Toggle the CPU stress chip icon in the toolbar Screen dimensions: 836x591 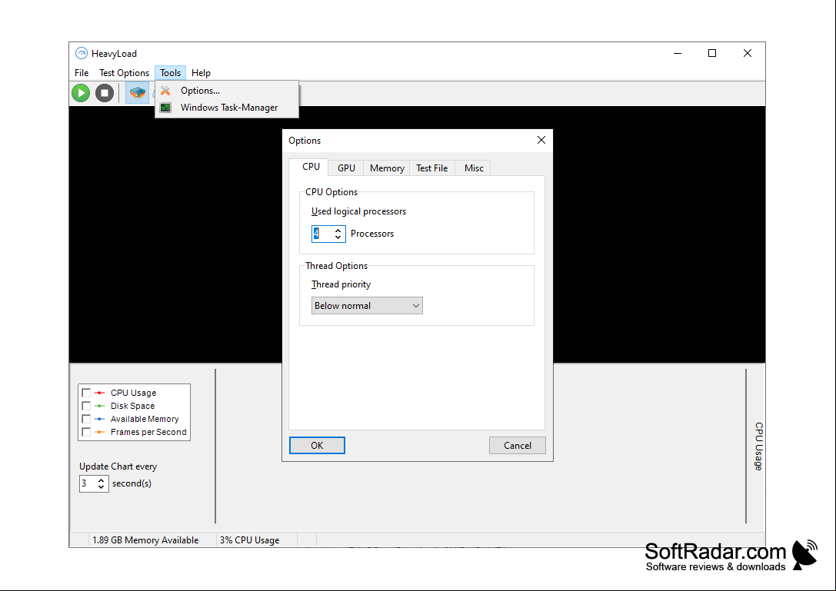[x=137, y=93]
